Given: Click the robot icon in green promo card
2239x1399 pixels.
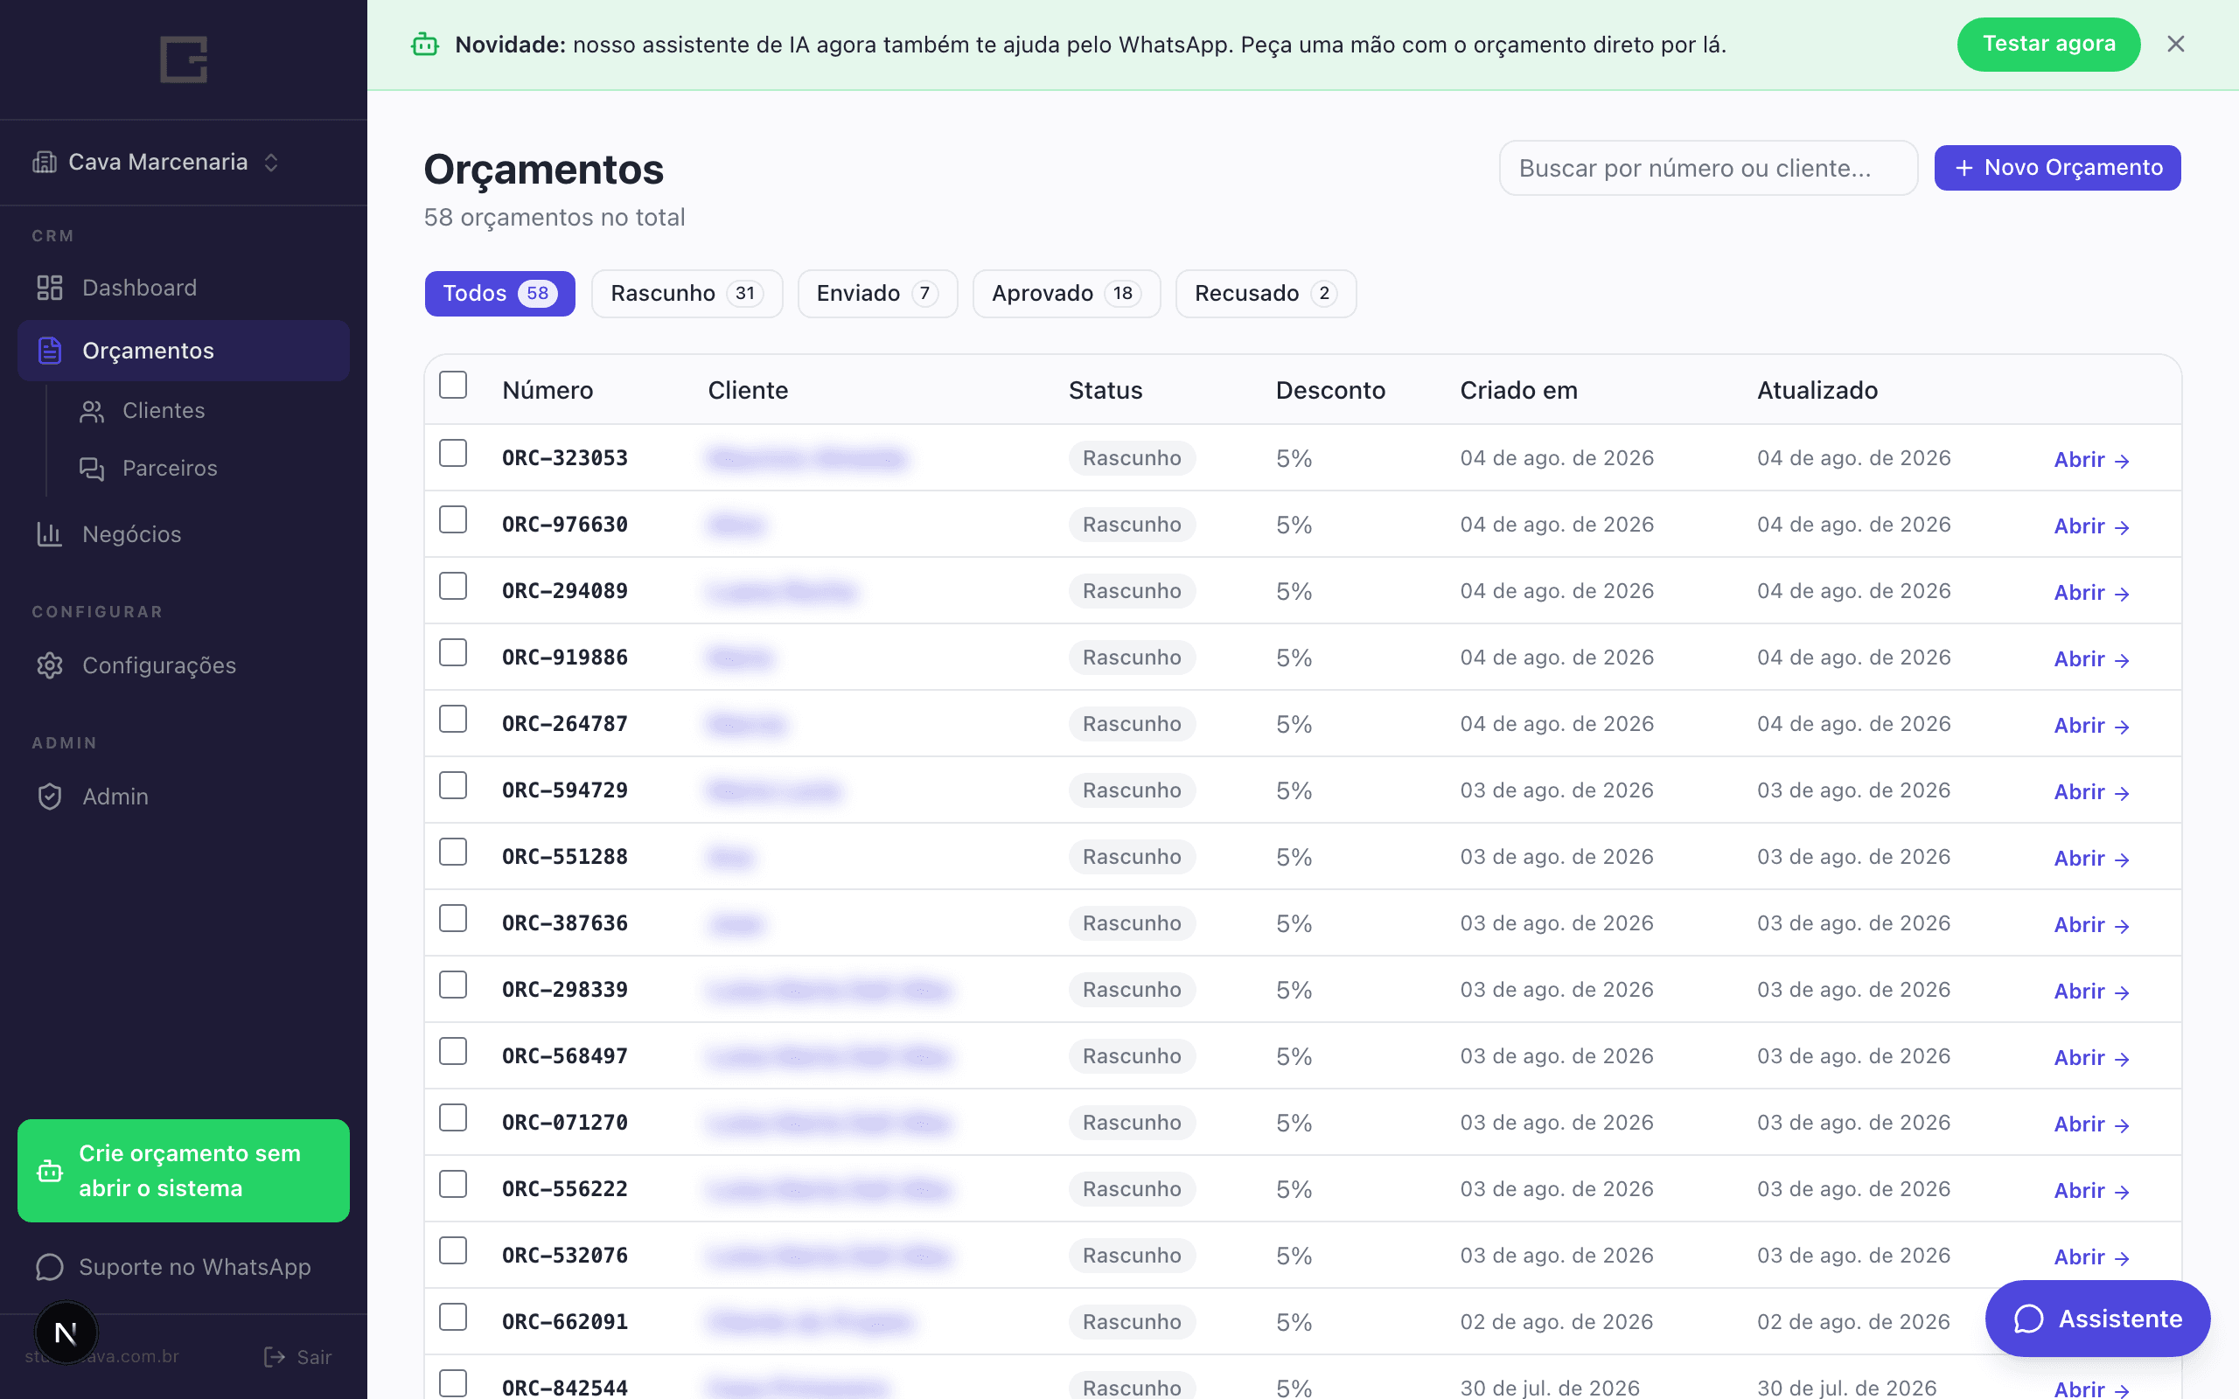Looking at the screenshot, I should (50, 1172).
